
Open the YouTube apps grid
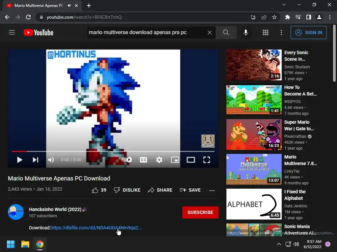[x=266, y=32]
